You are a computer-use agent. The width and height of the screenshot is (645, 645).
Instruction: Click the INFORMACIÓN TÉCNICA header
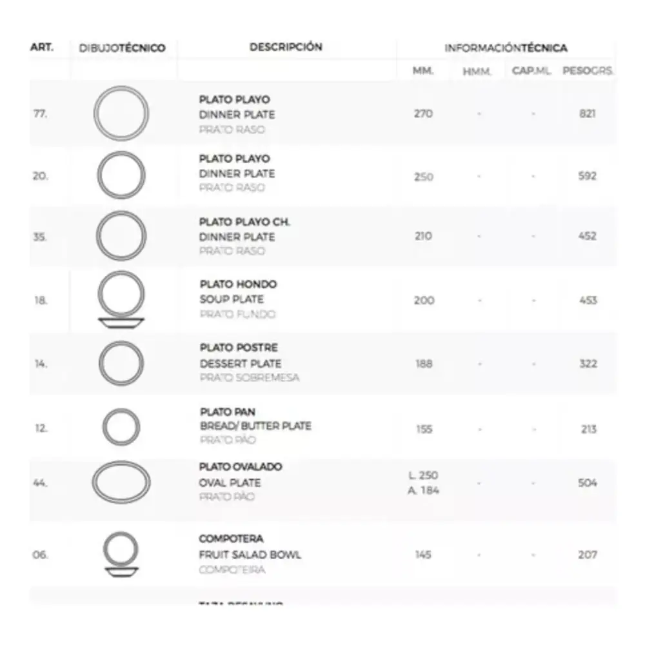click(506, 48)
